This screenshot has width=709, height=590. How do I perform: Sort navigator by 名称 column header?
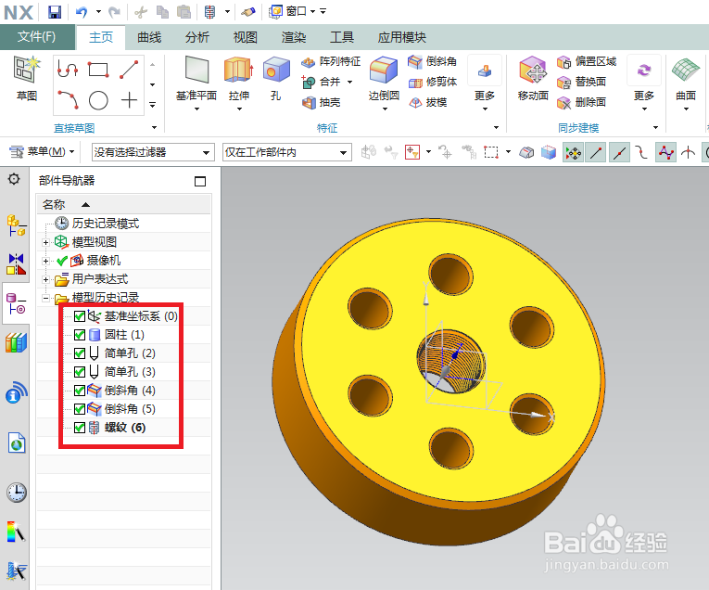123,204
